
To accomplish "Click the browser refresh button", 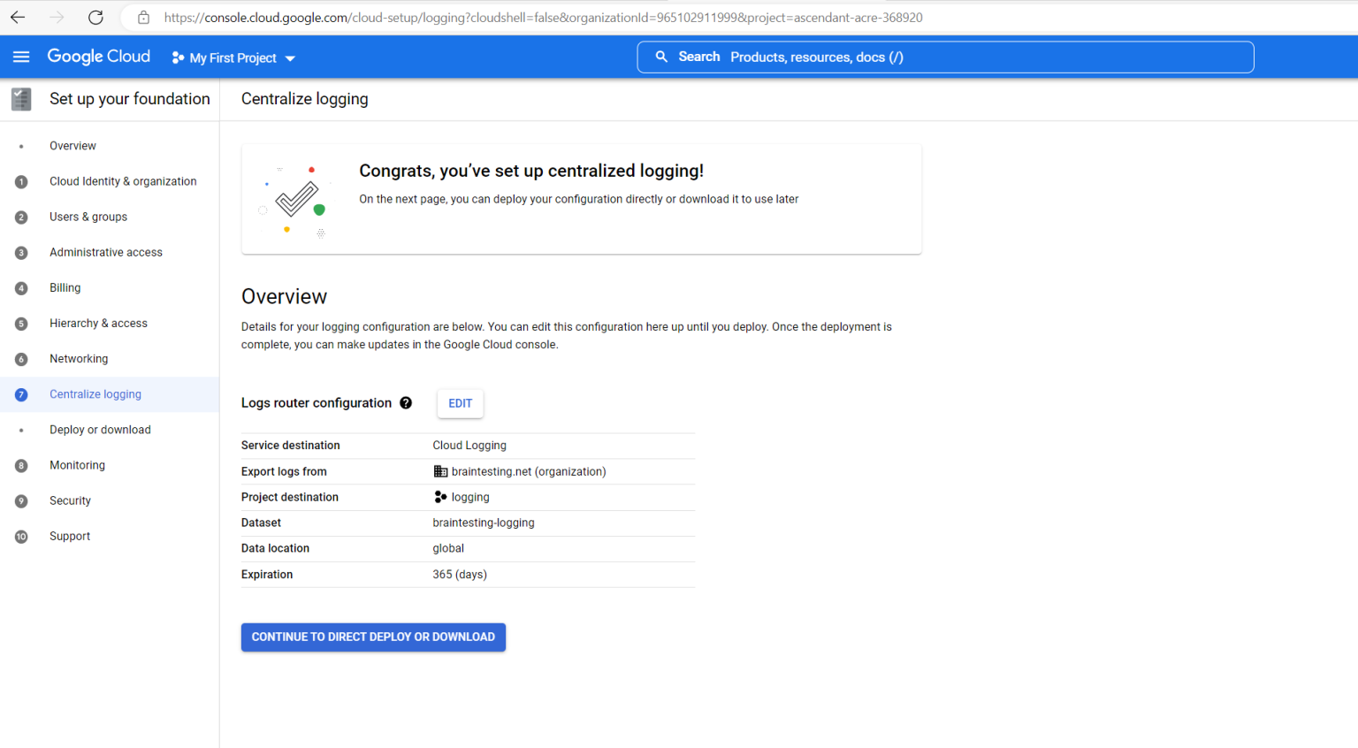I will [x=95, y=17].
